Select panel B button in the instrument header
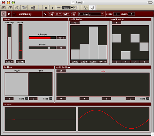154x136 pixels. [x=9, y=14]
